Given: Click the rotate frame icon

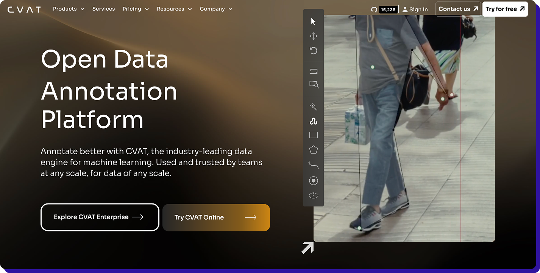Looking at the screenshot, I should [313, 50].
